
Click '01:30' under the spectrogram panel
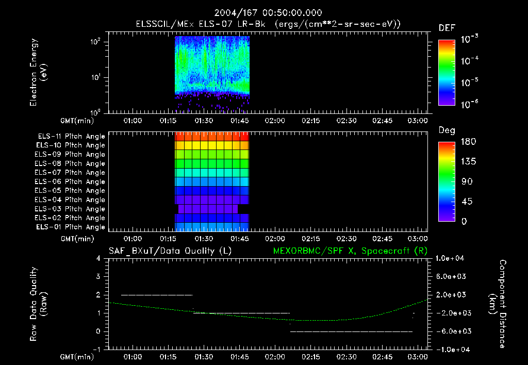click(204, 121)
